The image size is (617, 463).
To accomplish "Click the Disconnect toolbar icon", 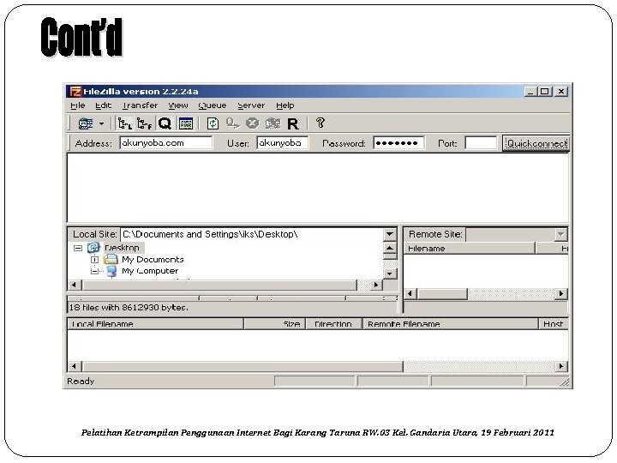I will point(273,123).
